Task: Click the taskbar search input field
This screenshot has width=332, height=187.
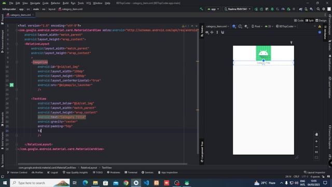Action: point(40,183)
